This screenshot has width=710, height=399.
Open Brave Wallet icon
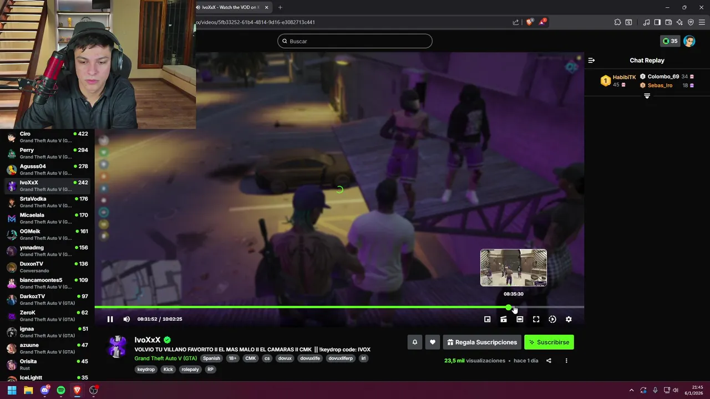(x=668, y=22)
